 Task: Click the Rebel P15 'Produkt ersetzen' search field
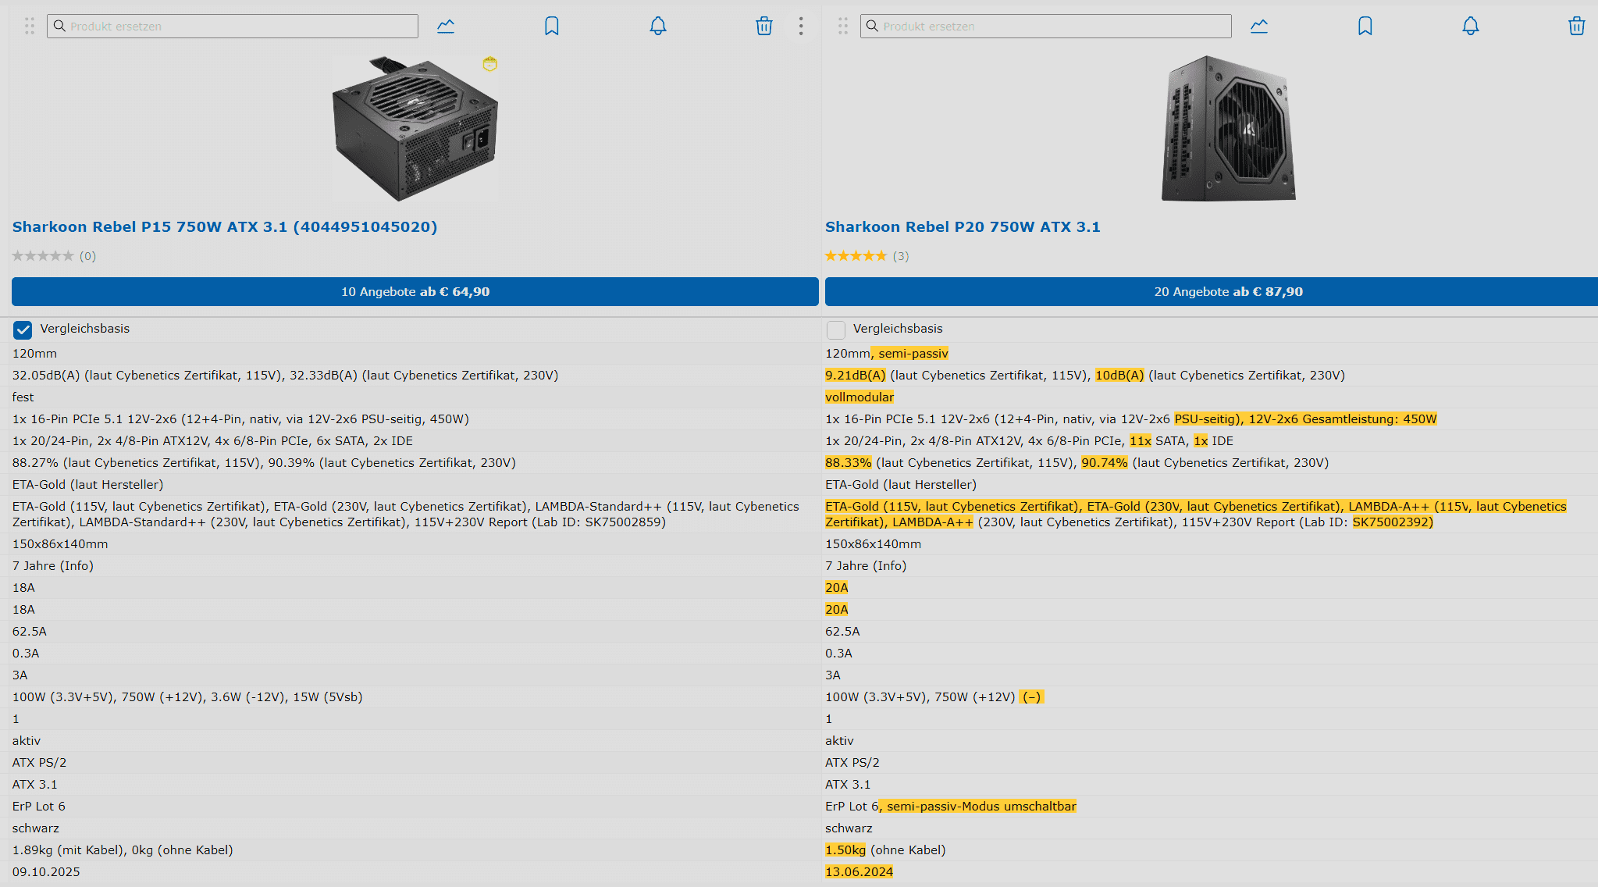242,27
